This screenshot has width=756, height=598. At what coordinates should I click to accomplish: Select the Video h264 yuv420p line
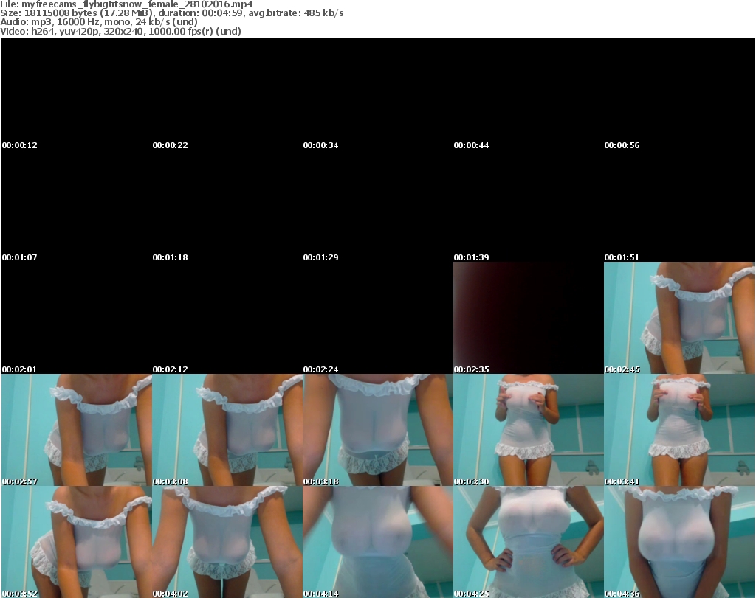click(120, 31)
